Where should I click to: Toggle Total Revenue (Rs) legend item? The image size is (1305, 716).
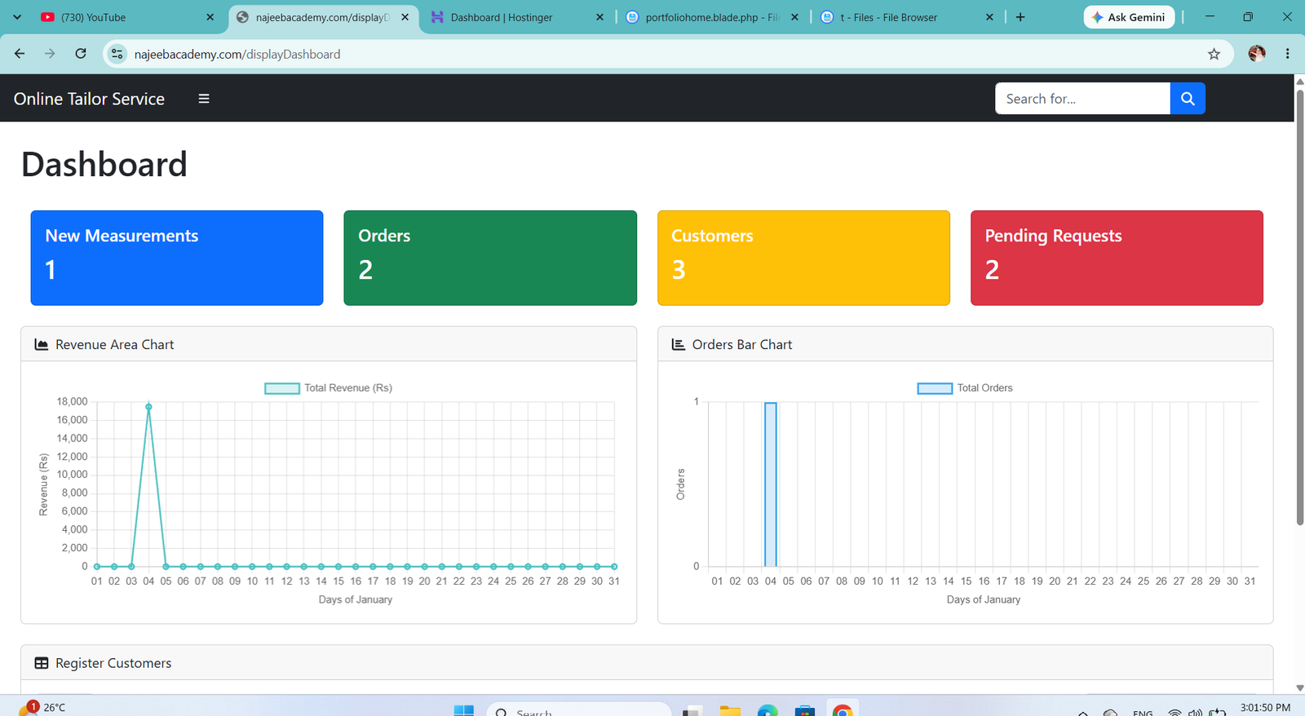click(x=328, y=388)
